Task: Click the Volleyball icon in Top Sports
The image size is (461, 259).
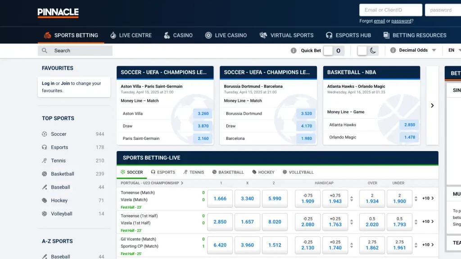Action: [x=45, y=214]
